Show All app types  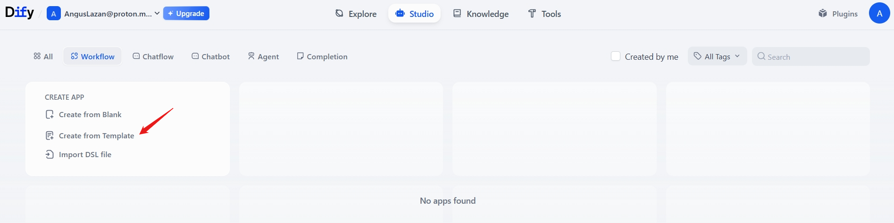point(43,56)
